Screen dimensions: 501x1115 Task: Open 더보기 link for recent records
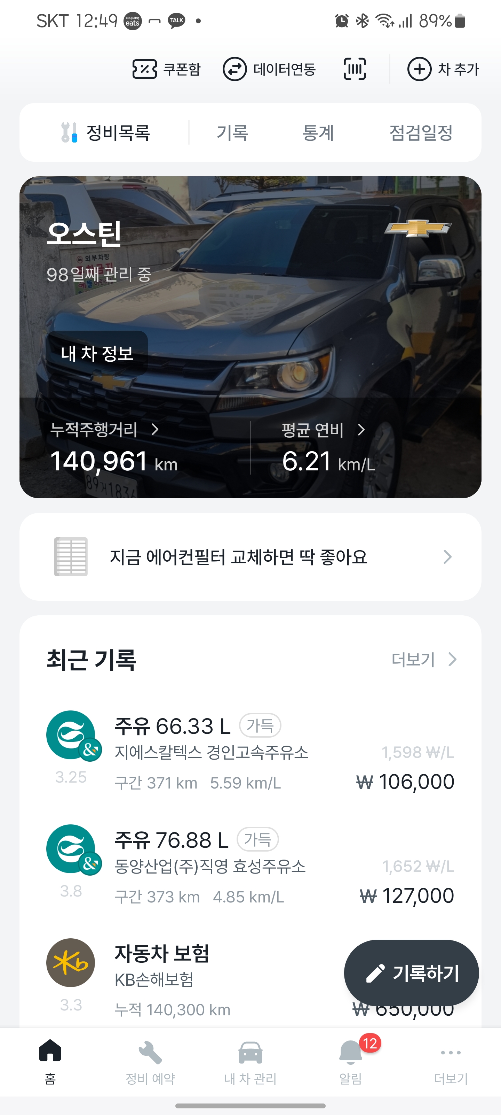pos(424,660)
